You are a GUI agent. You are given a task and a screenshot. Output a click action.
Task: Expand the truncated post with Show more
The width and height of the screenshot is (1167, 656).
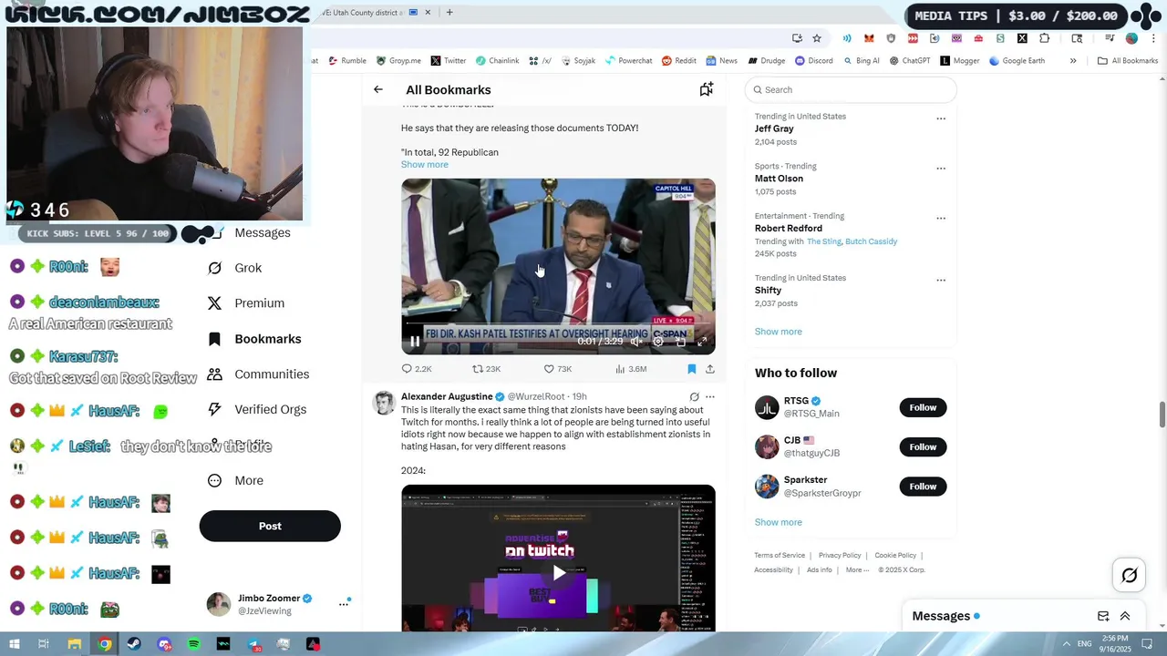tap(425, 165)
